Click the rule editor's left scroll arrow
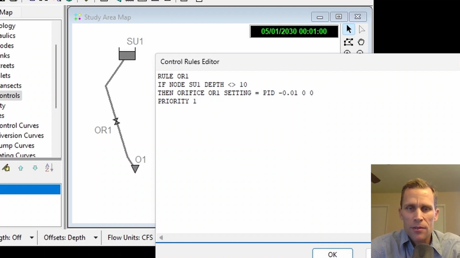The width and height of the screenshot is (460, 258). [161, 238]
